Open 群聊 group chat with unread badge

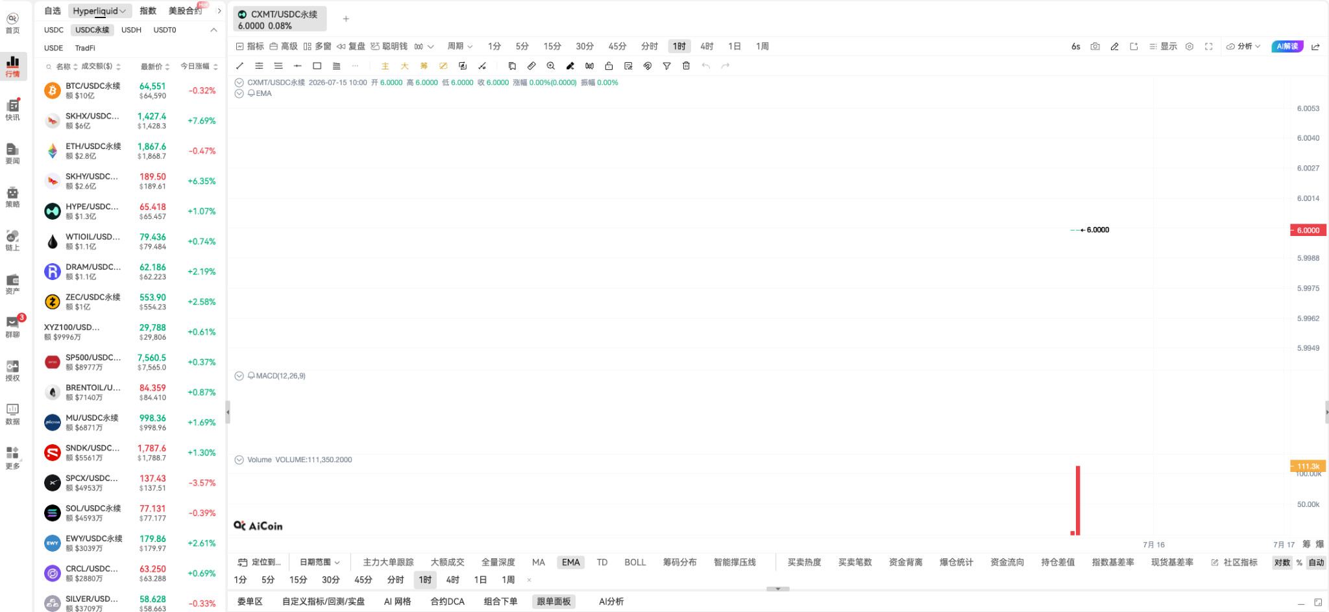tap(13, 327)
